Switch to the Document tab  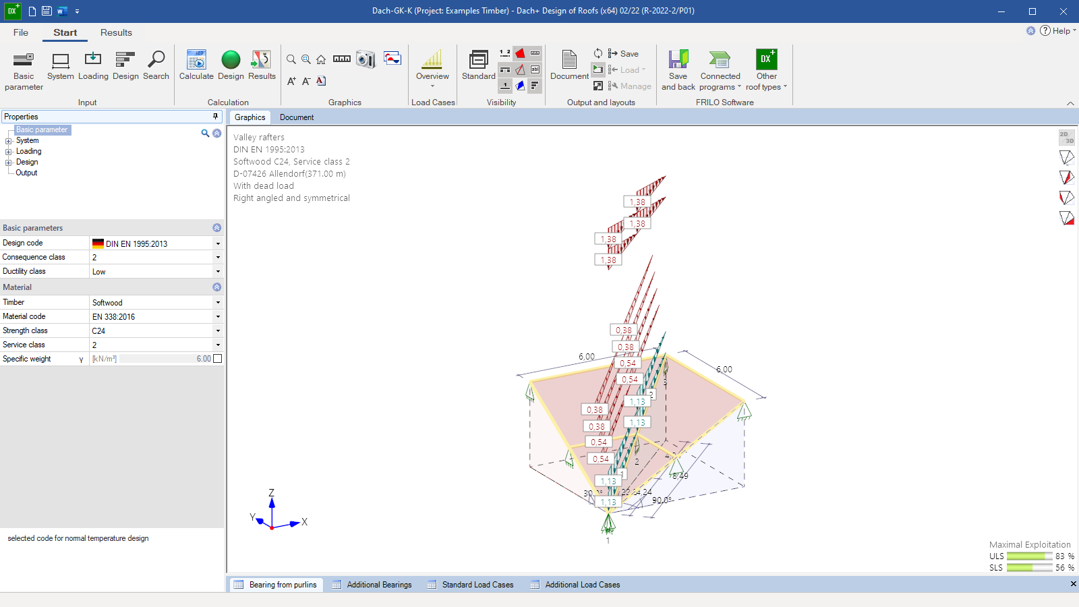click(297, 117)
